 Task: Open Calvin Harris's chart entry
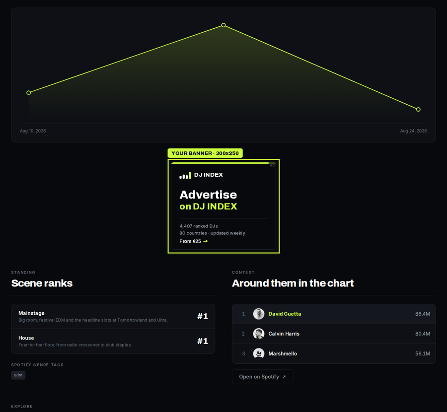coord(334,334)
